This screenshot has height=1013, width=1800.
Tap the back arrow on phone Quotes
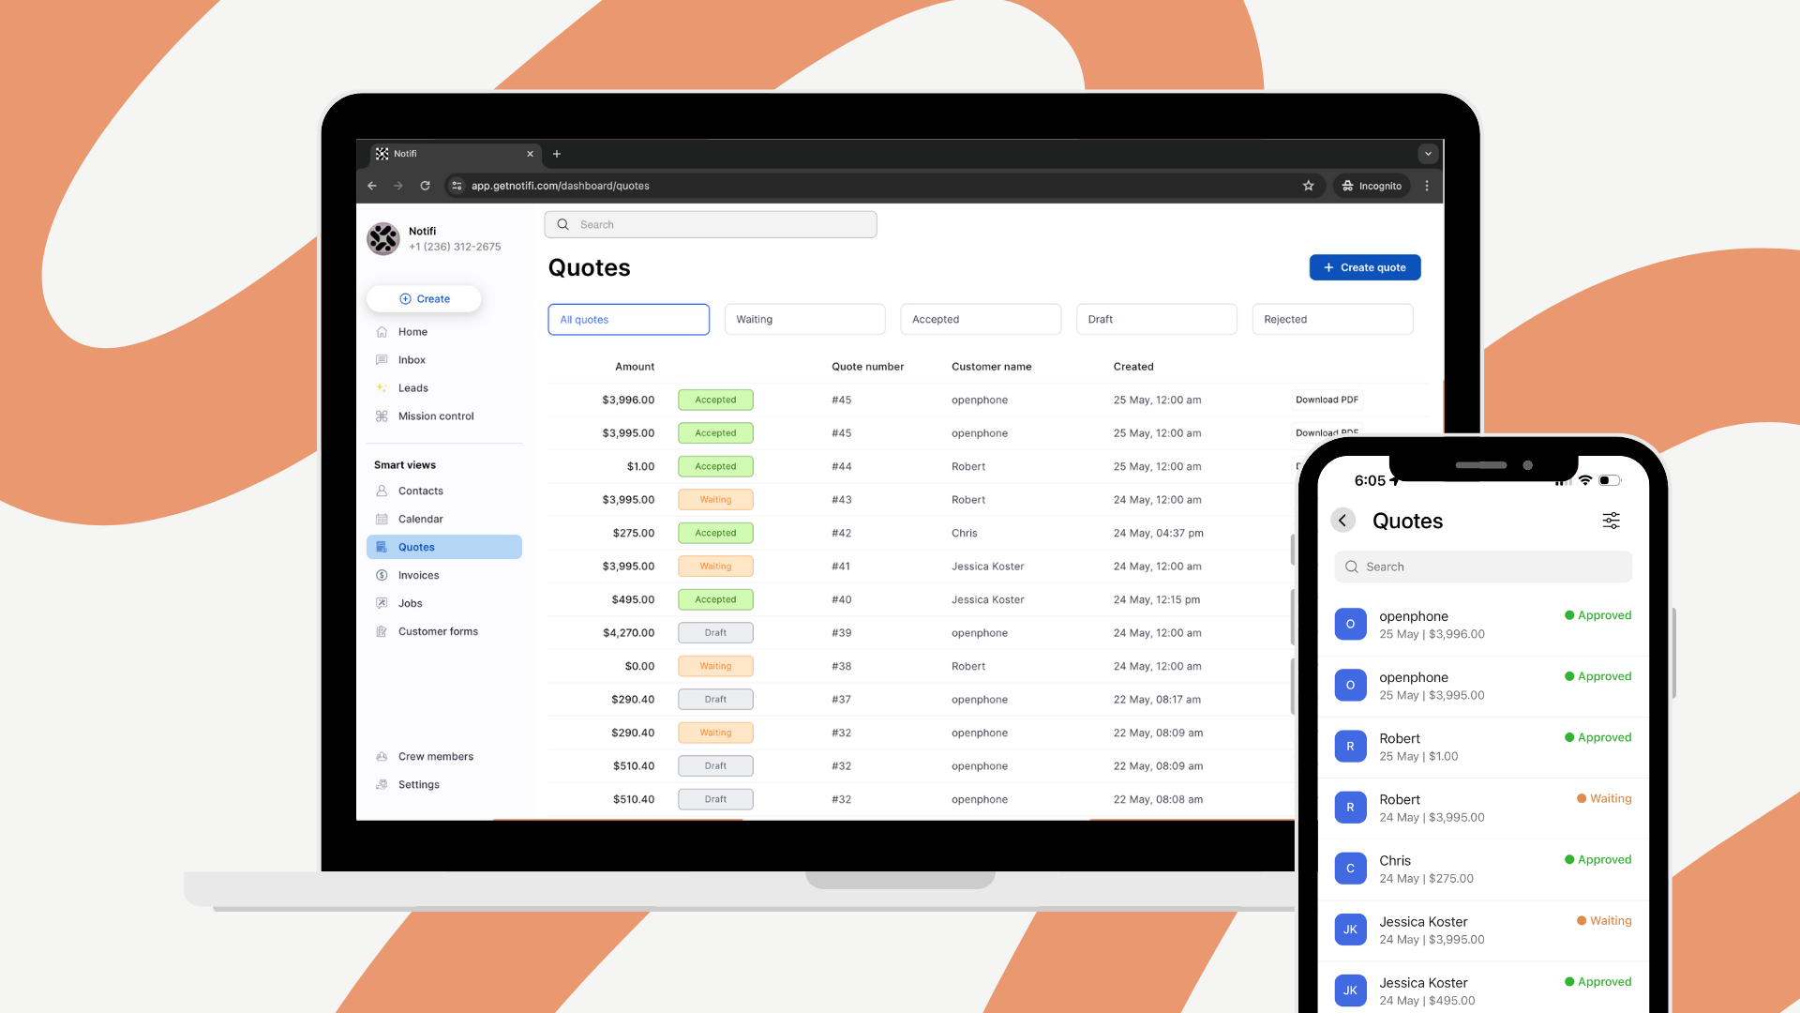[x=1342, y=521]
